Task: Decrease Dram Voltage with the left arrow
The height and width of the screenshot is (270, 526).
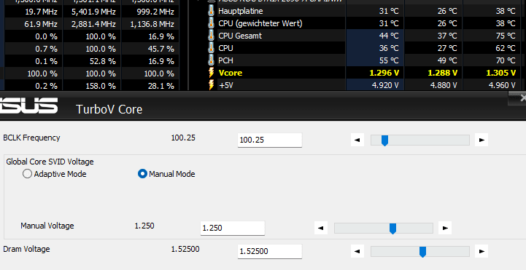Action: pyautogui.click(x=357, y=251)
